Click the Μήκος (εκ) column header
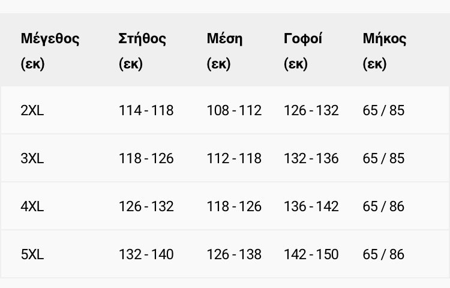 [x=384, y=51]
